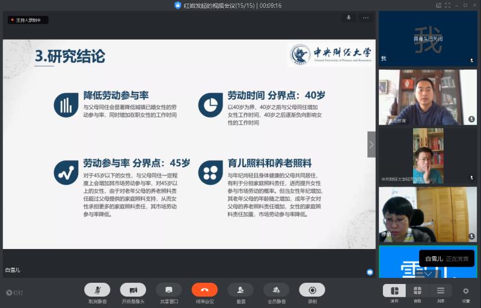
Task: Click the microphone icon above shared screen
Action: coord(348,18)
